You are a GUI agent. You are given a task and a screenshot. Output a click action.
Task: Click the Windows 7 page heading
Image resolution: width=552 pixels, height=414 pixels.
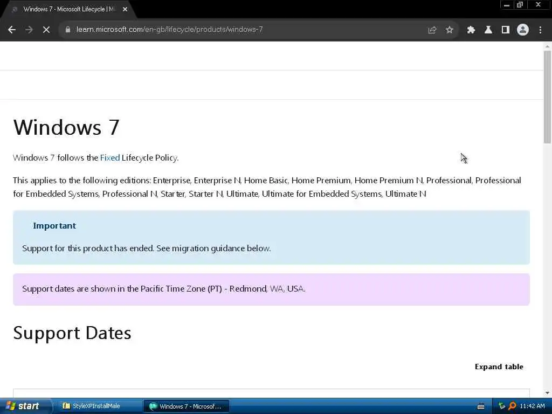(x=66, y=127)
